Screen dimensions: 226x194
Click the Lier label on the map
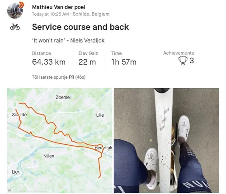coord(15,172)
